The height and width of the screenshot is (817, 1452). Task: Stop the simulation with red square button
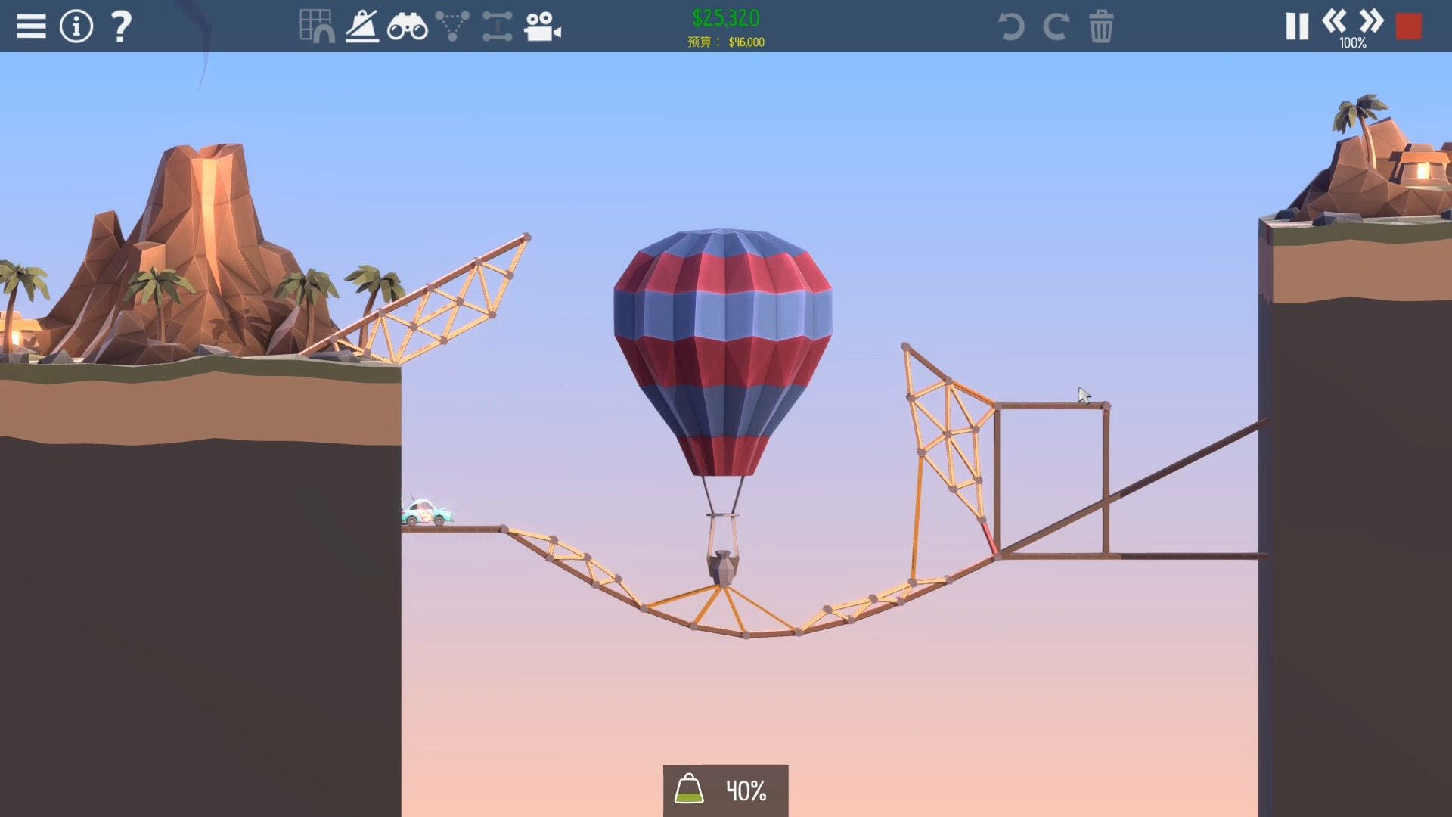pos(1408,24)
